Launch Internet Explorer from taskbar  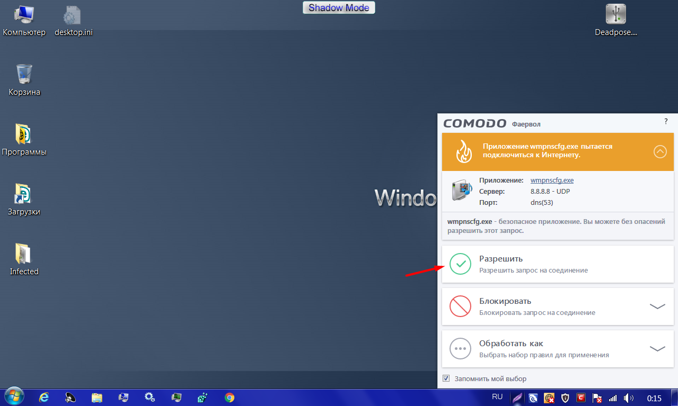point(44,398)
